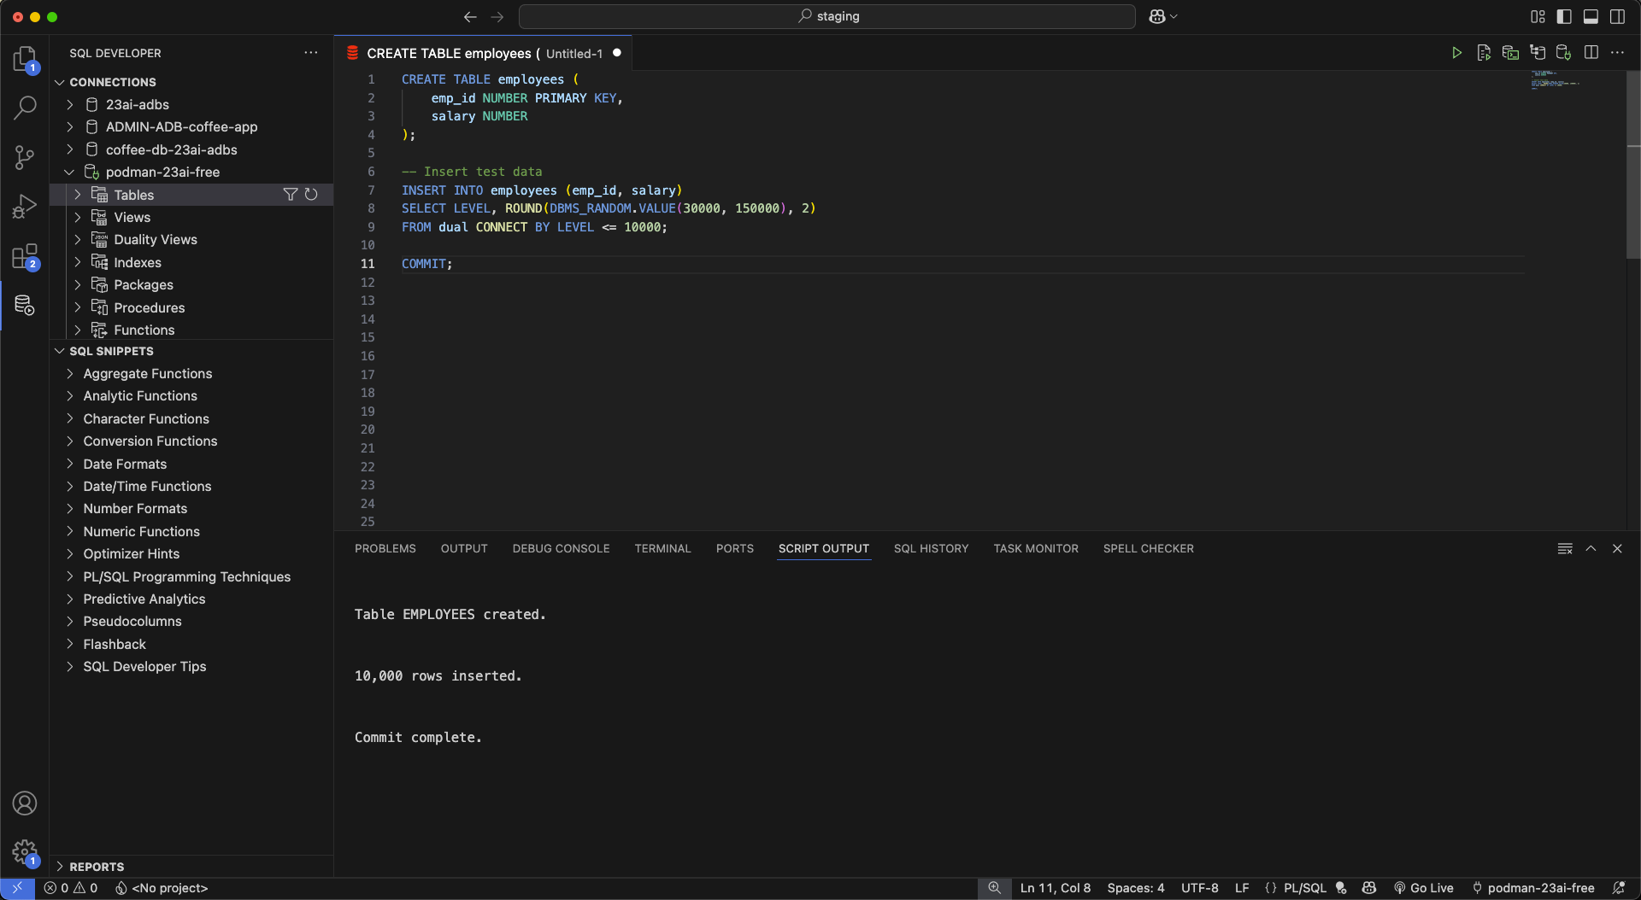Screen dimensions: 1641x900
Task: Open SQLcl terminal icon in editor toolbar
Action: click(1510, 53)
